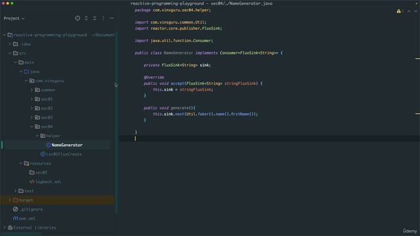Image resolution: width=420 pixels, height=236 pixels.
Task: Click the 'firstName' call in generate method
Action: coord(240,114)
